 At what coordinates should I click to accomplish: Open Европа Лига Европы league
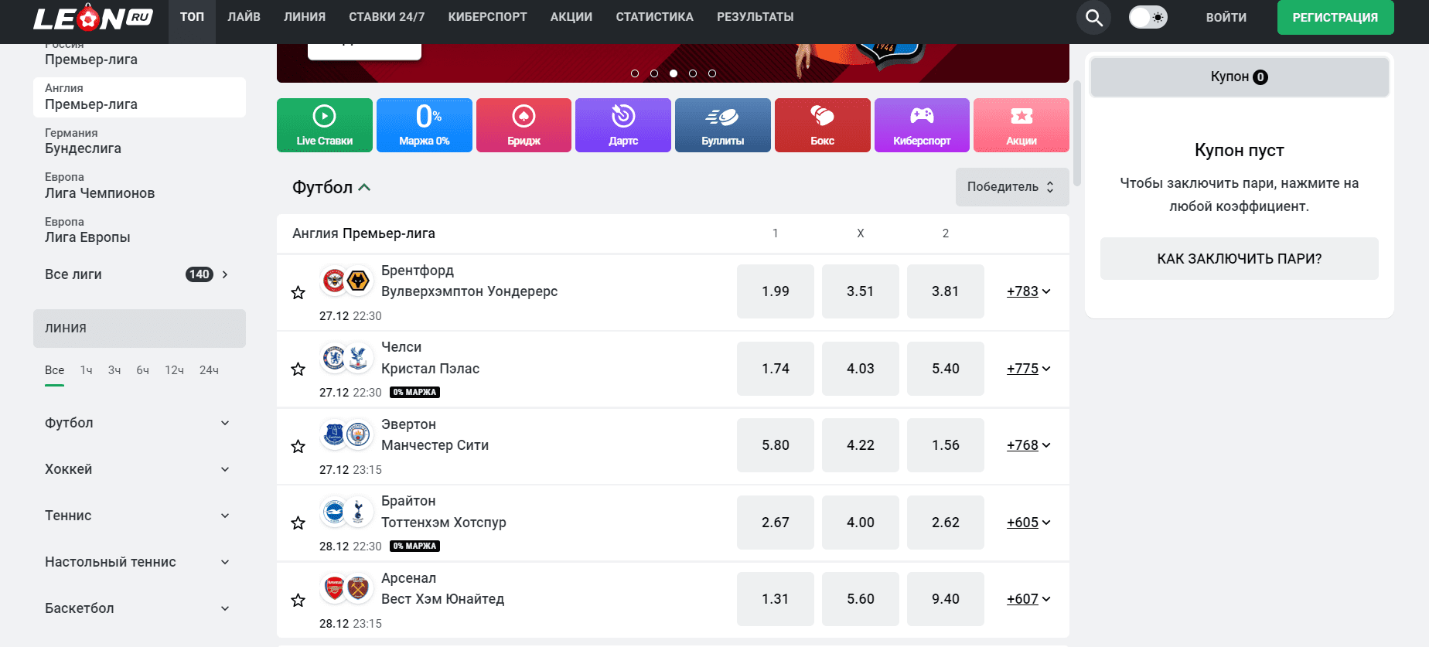point(139,230)
